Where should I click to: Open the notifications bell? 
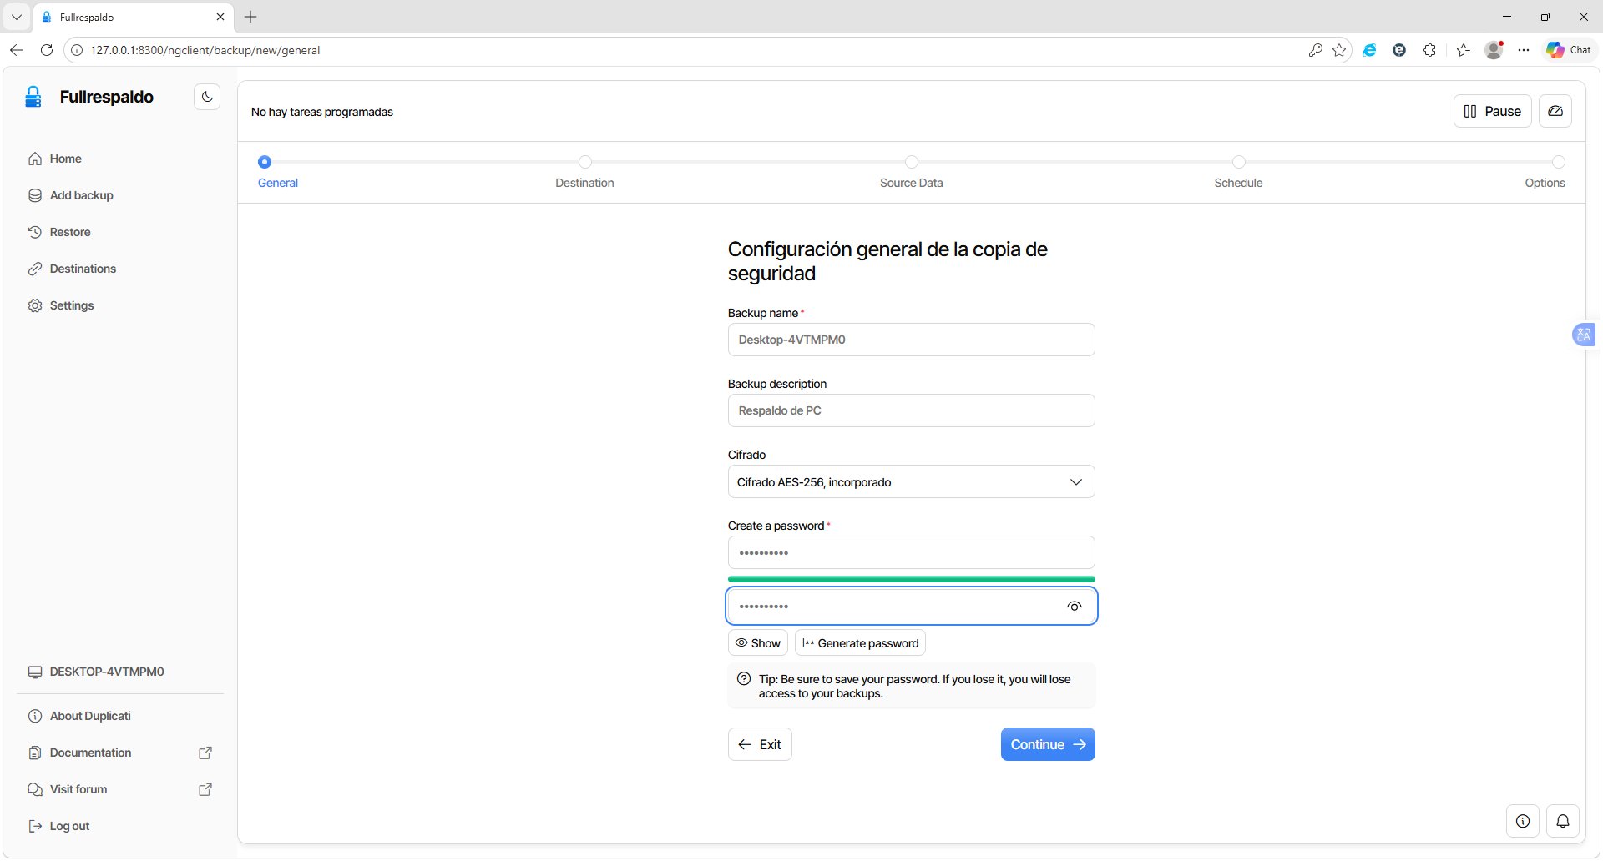coord(1563,821)
